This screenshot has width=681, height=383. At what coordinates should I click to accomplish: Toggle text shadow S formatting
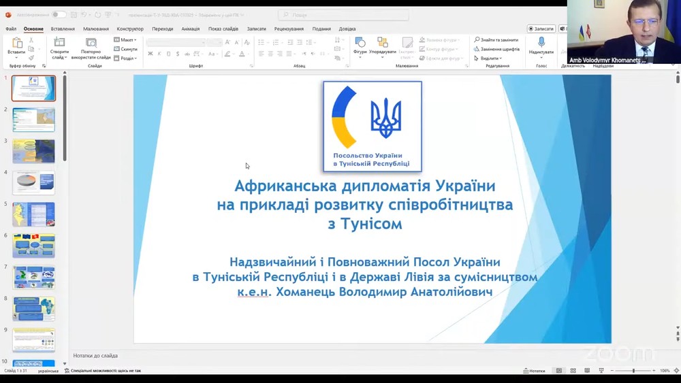178,54
